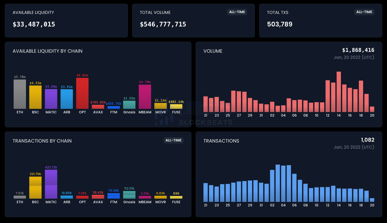Image resolution: width=387 pixels, height=223 pixels.
Task: Select the tallest blue Transactions bar on day 03
Action: pyautogui.click(x=278, y=183)
